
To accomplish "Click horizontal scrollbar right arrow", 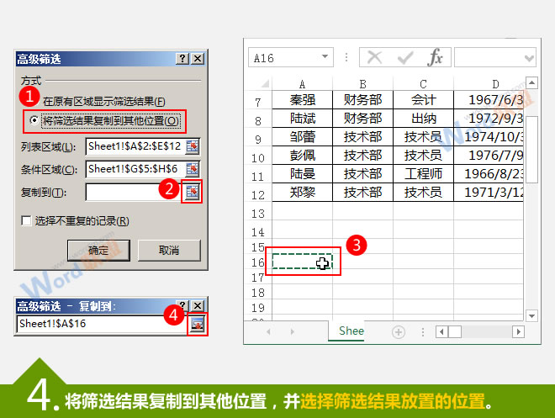I will pos(518,331).
